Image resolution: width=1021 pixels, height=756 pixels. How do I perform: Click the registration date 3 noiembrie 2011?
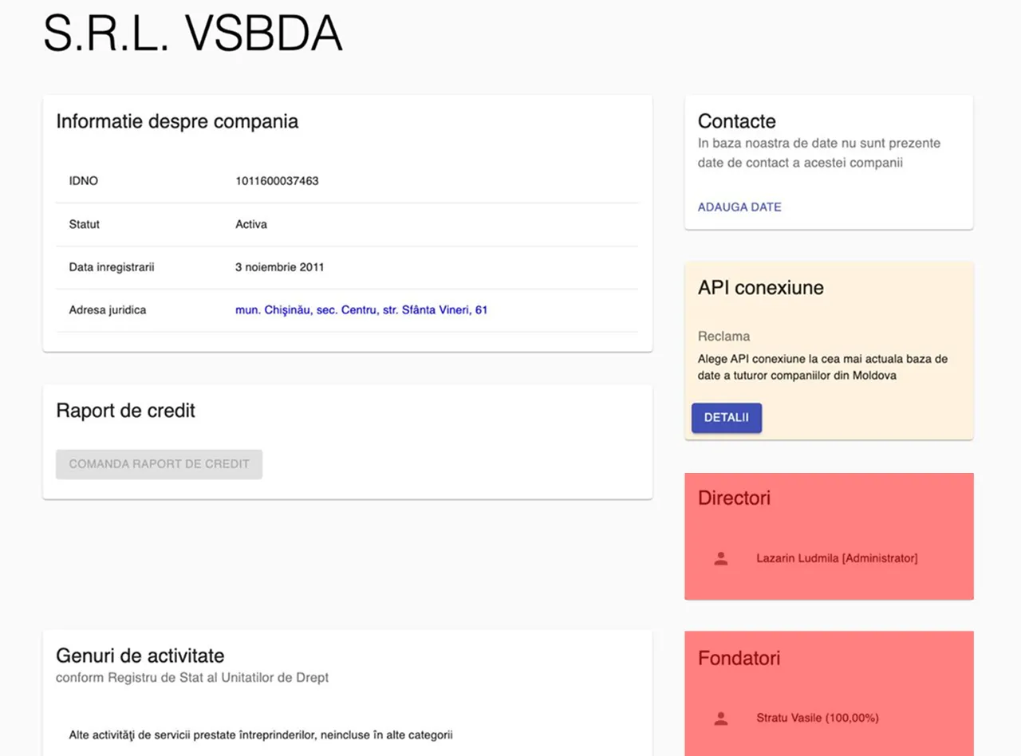click(280, 267)
